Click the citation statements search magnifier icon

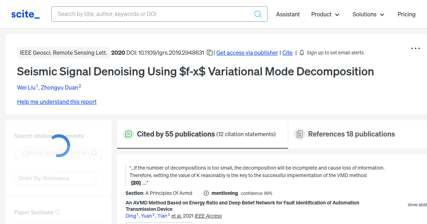pyautogui.click(x=94, y=153)
